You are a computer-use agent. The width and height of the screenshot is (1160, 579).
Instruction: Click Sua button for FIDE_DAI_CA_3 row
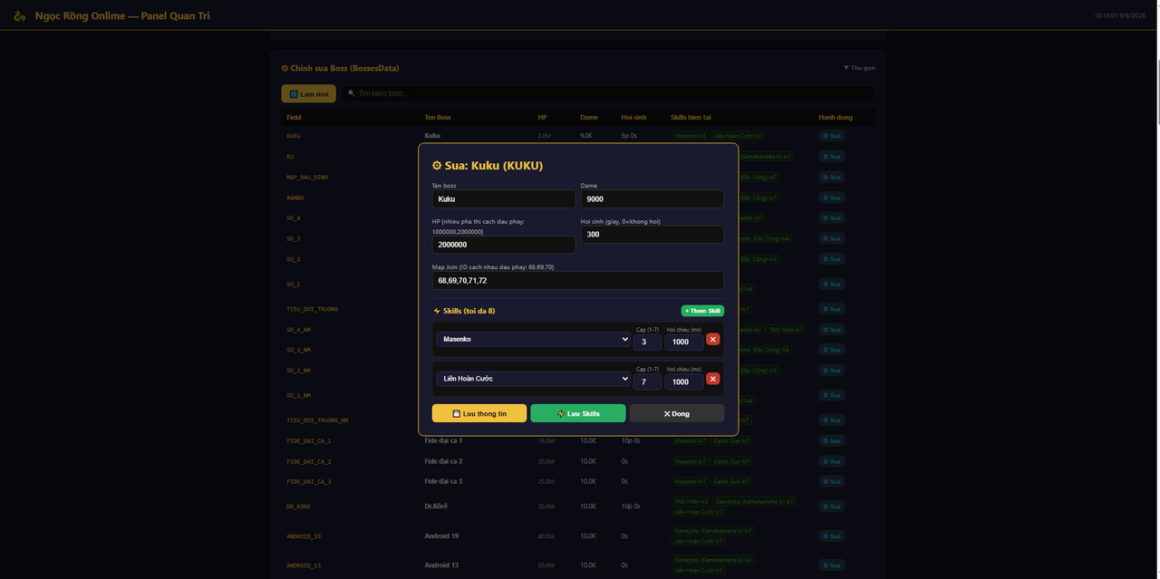[831, 481]
